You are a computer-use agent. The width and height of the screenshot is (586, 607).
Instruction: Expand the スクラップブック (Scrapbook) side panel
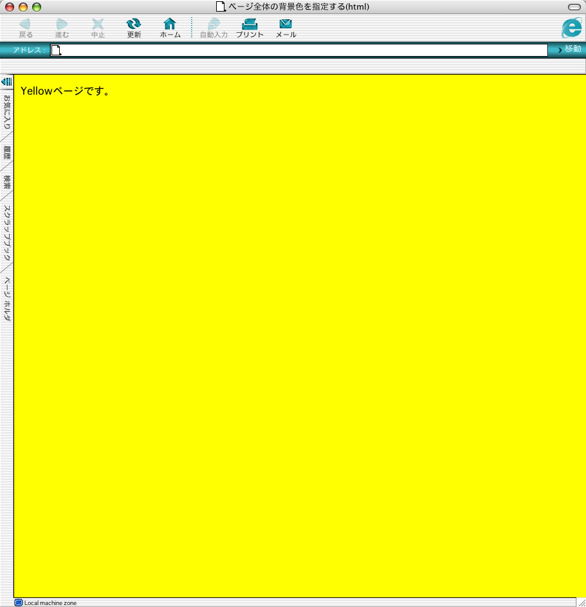pyautogui.click(x=7, y=233)
